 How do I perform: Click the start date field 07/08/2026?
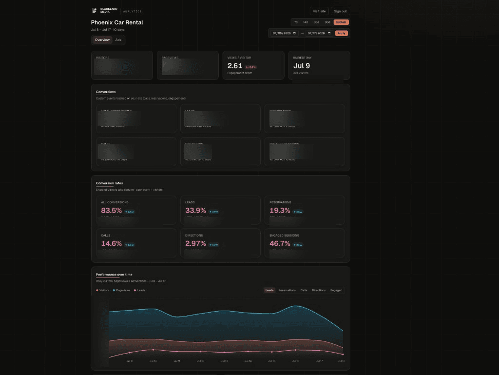pyautogui.click(x=284, y=33)
